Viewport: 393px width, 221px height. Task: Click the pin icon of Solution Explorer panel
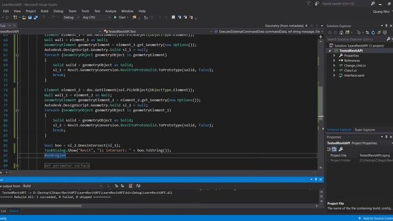[x=386, y=26]
